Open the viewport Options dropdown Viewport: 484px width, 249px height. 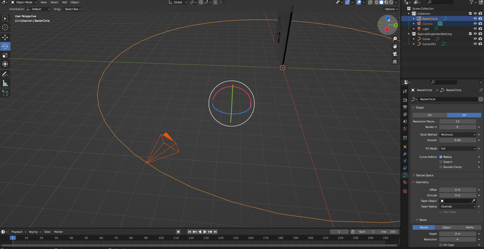pyautogui.click(x=391, y=9)
